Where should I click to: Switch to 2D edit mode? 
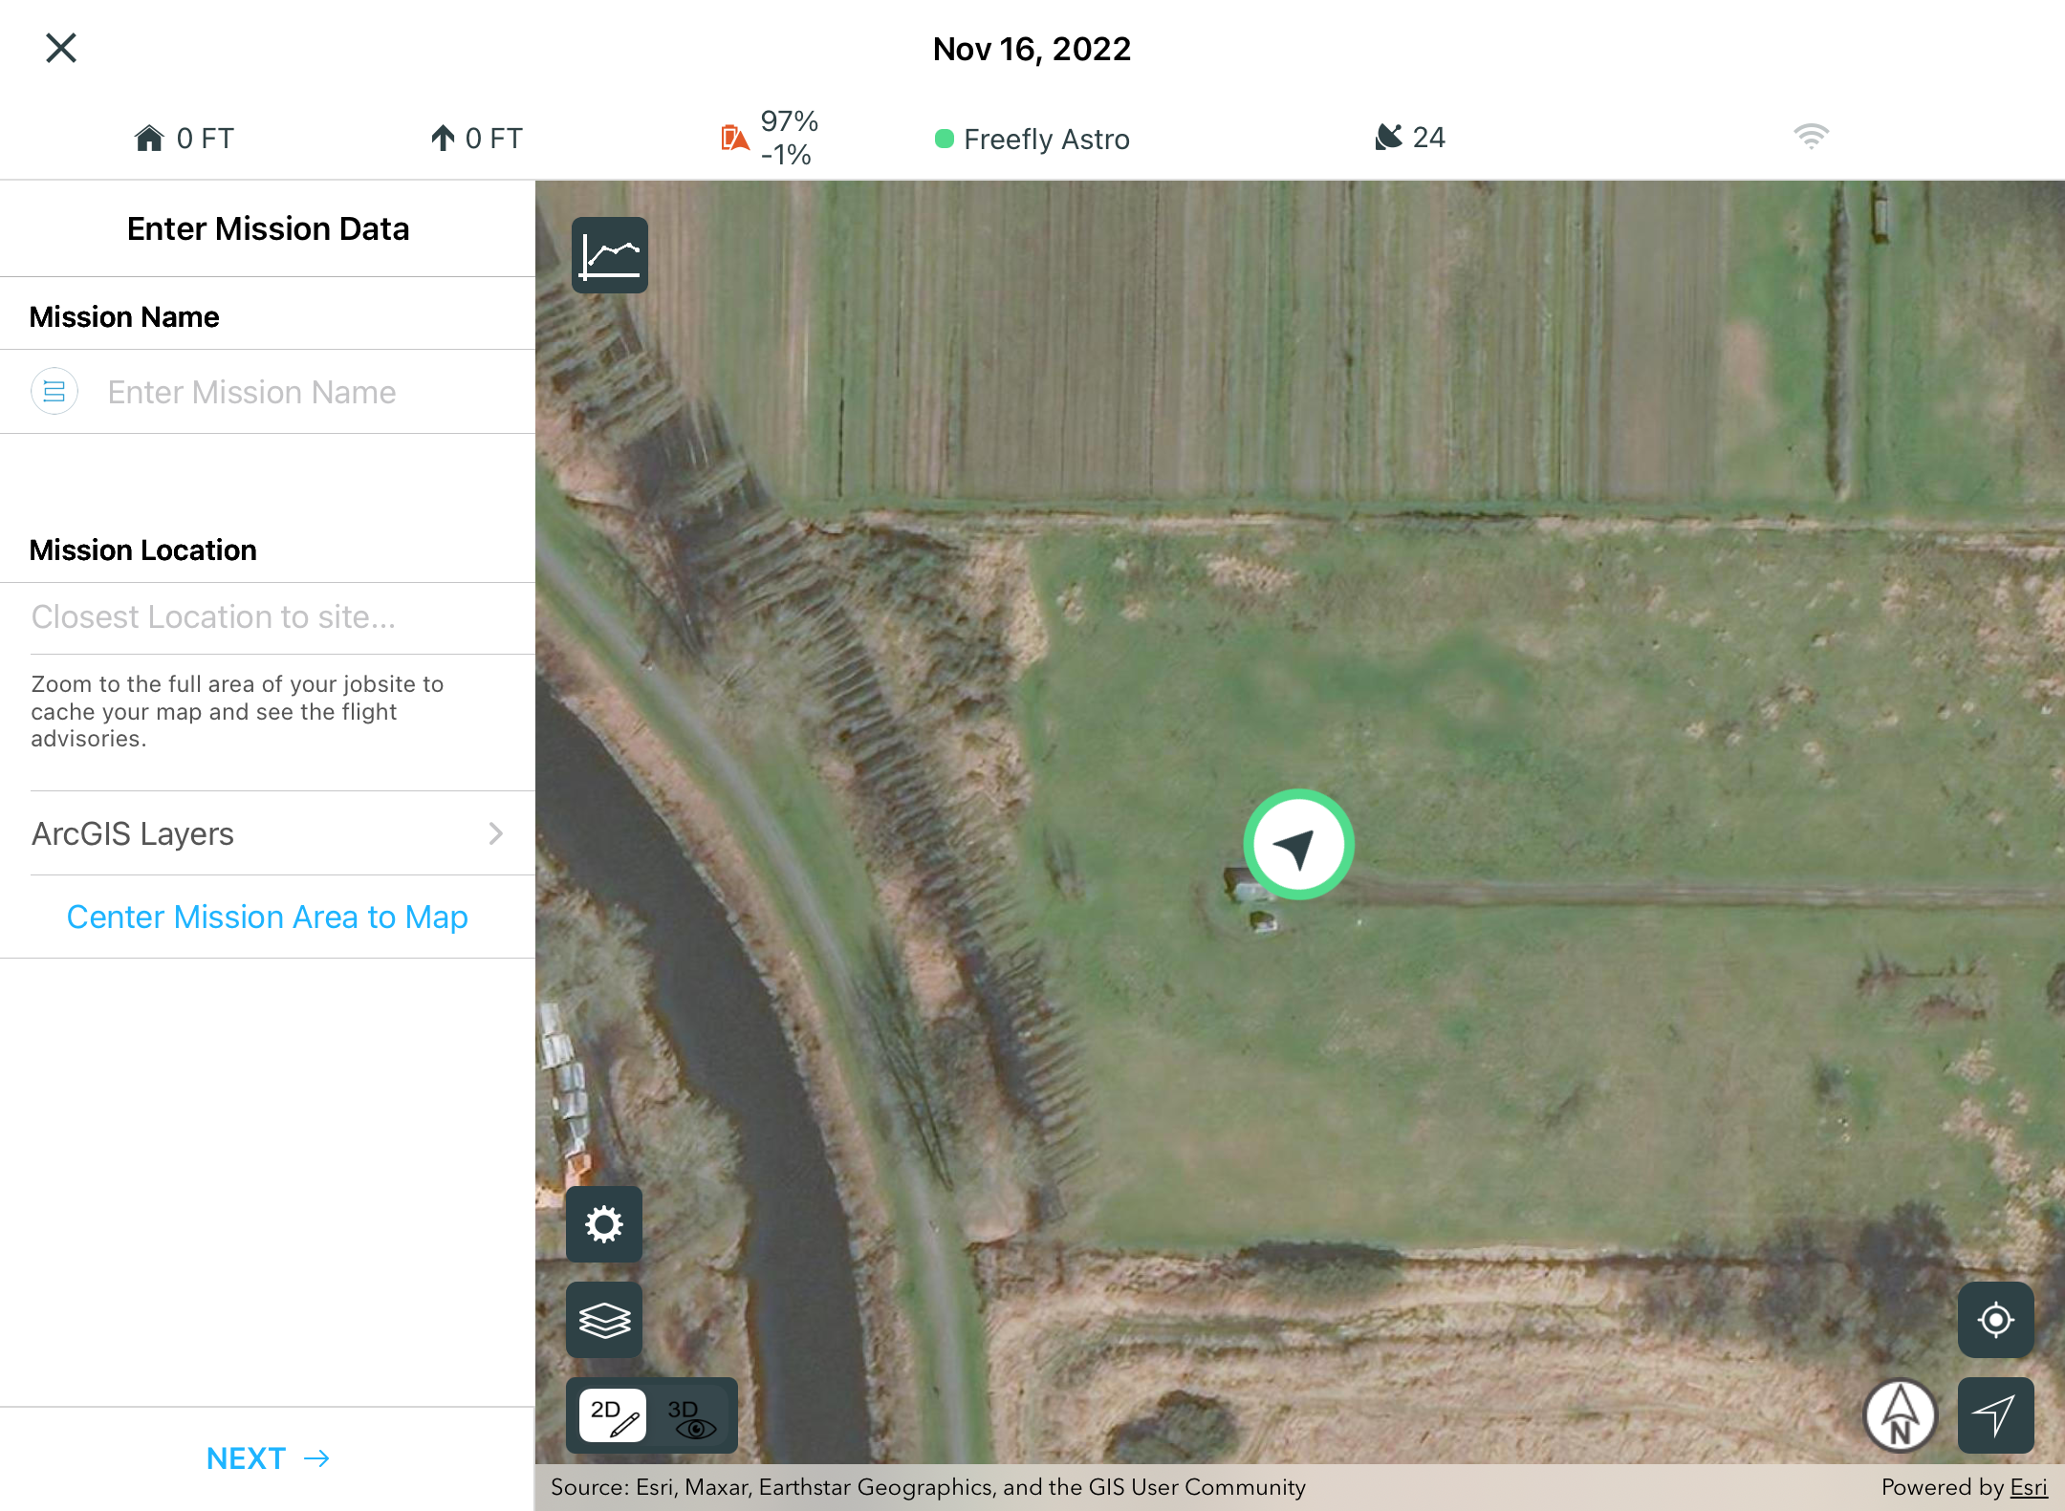point(613,1415)
